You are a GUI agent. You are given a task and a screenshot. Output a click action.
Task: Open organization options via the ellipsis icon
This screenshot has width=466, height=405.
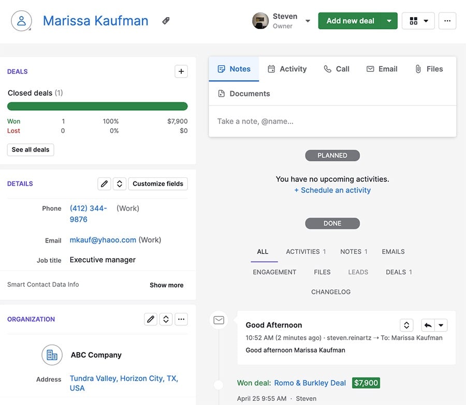coord(181,319)
